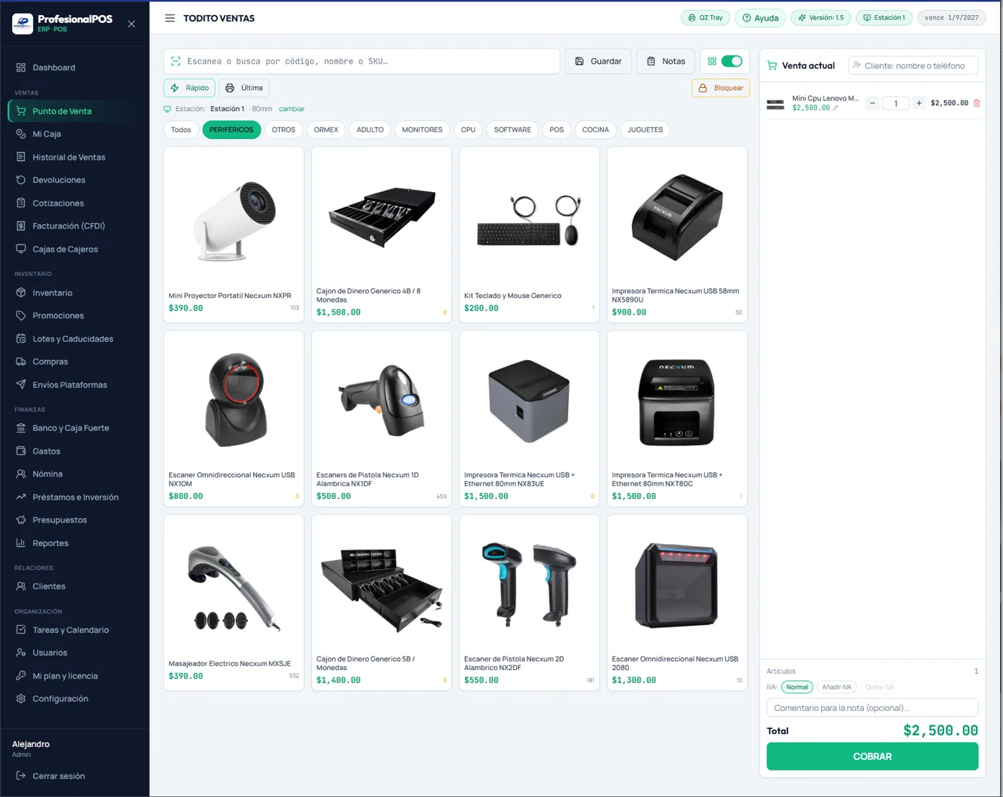The image size is (1003, 797).
Task: Decrease the Mini Cpu Lenovo quantity with the minus button
Action: pos(873,103)
